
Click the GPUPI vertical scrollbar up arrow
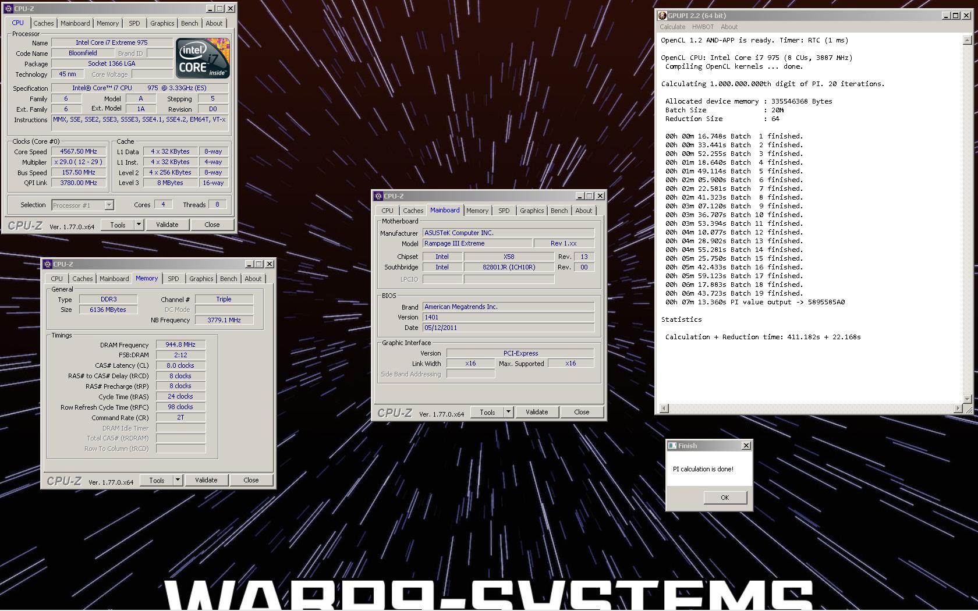(x=967, y=40)
